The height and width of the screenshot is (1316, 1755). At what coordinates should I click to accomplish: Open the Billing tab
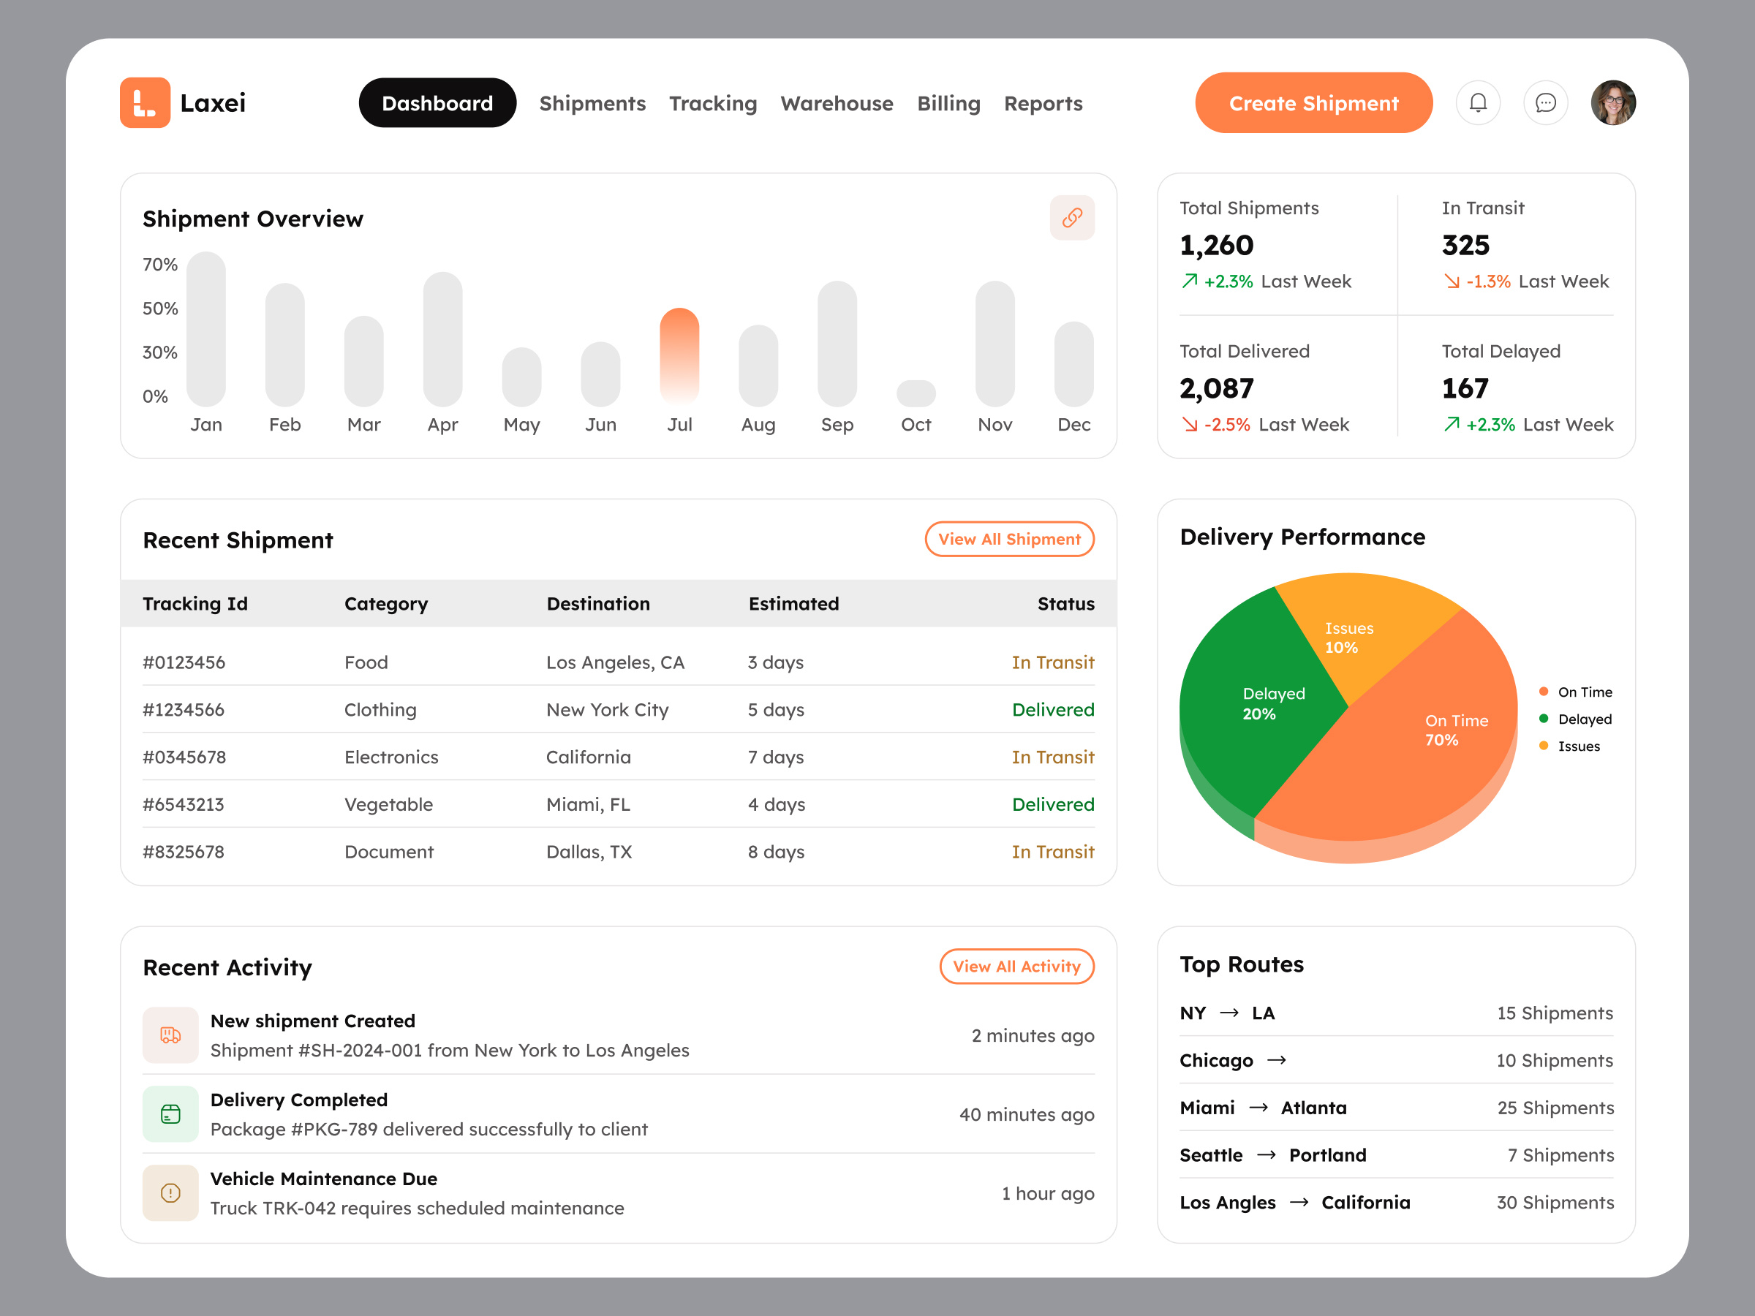click(x=948, y=103)
